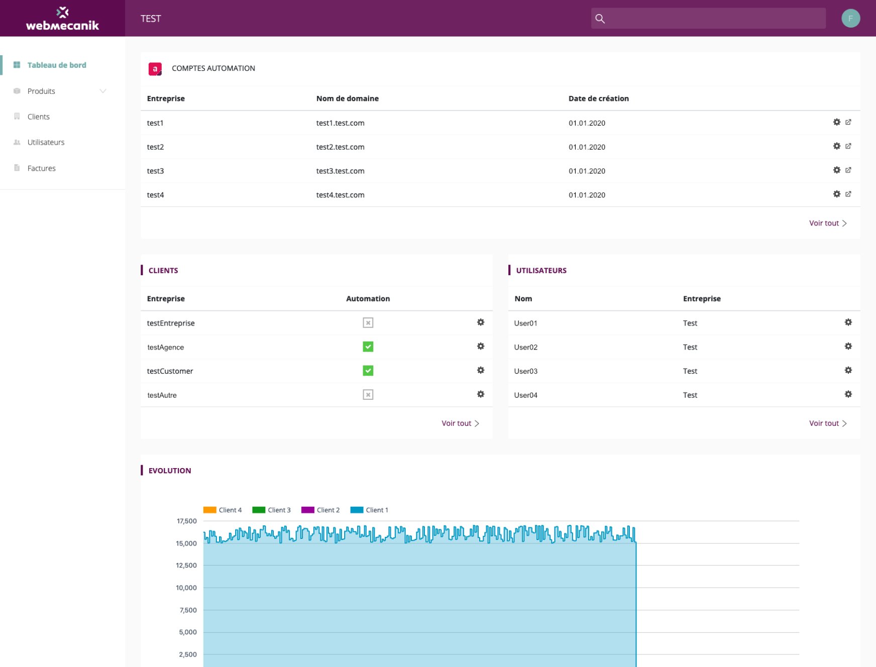Open settings gear for User02
This screenshot has height=667, width=876.
pos(848,347)
